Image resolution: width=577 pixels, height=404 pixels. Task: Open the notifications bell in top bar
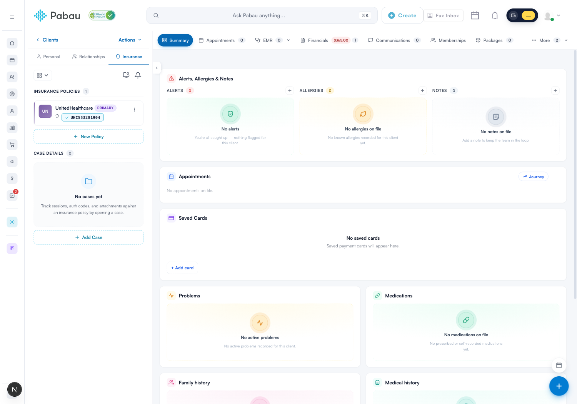pyautogui.click(x=495, y=15)
